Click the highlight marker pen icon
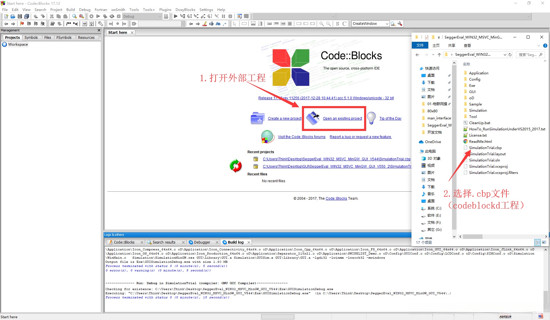 [205, 24]
